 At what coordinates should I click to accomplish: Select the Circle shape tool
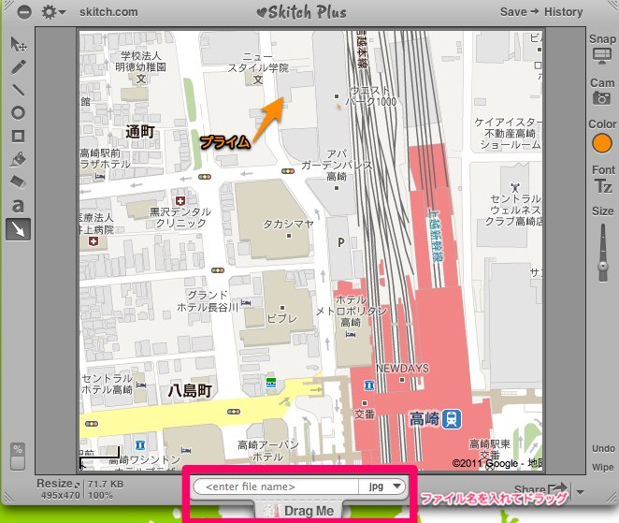(18, 113)
